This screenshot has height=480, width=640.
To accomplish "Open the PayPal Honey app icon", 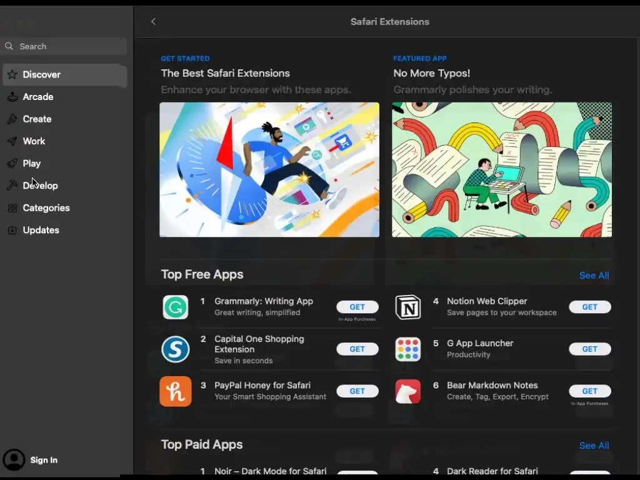I will pyautogui.click(x=176, y=391).
